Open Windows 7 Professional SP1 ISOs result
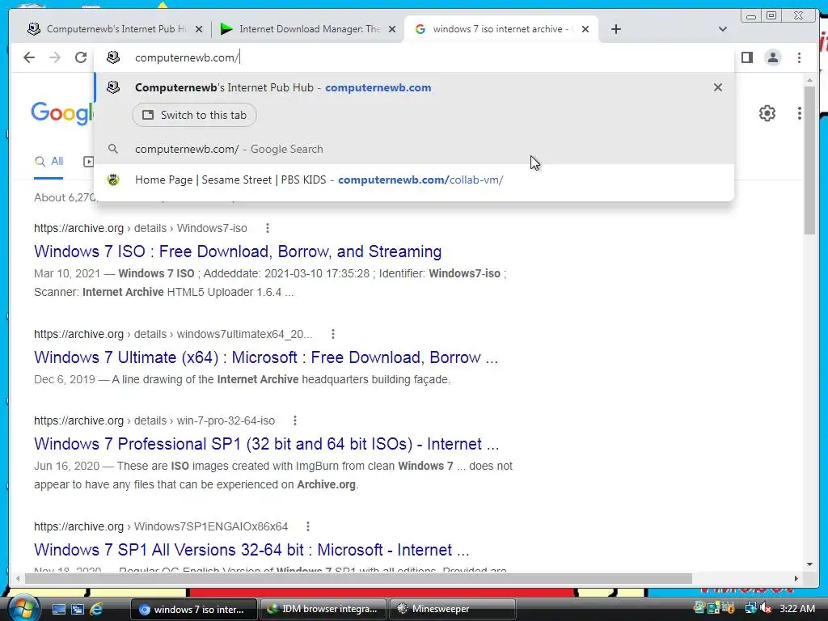This screenshot has height=621, width=828. click(x=266, y=444)
